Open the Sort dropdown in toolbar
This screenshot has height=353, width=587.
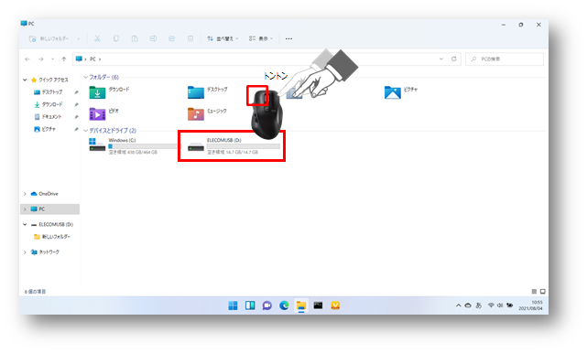click(223, 38)
